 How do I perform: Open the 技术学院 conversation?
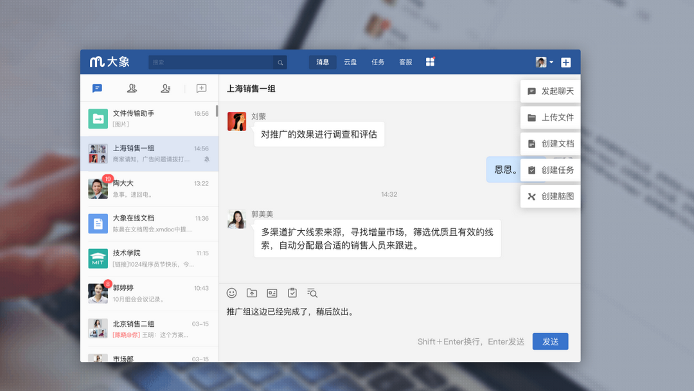click(x=150, y=259)
